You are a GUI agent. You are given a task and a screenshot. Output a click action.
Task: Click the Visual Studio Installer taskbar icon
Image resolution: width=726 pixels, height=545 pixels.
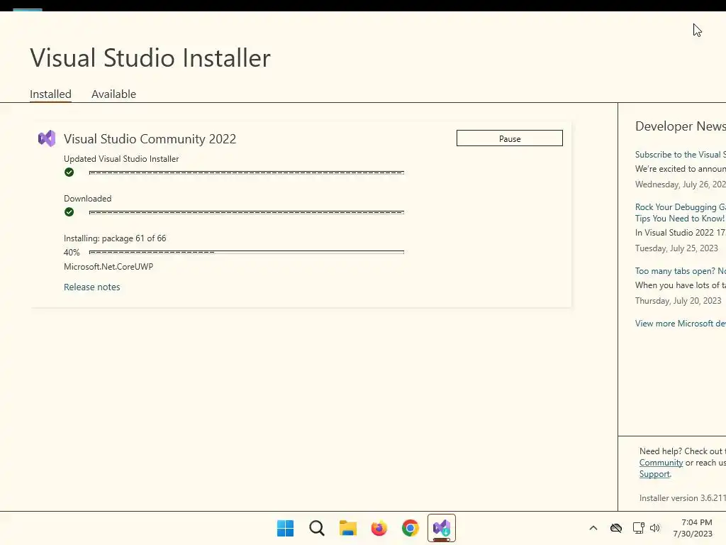(x=442, y=528)
